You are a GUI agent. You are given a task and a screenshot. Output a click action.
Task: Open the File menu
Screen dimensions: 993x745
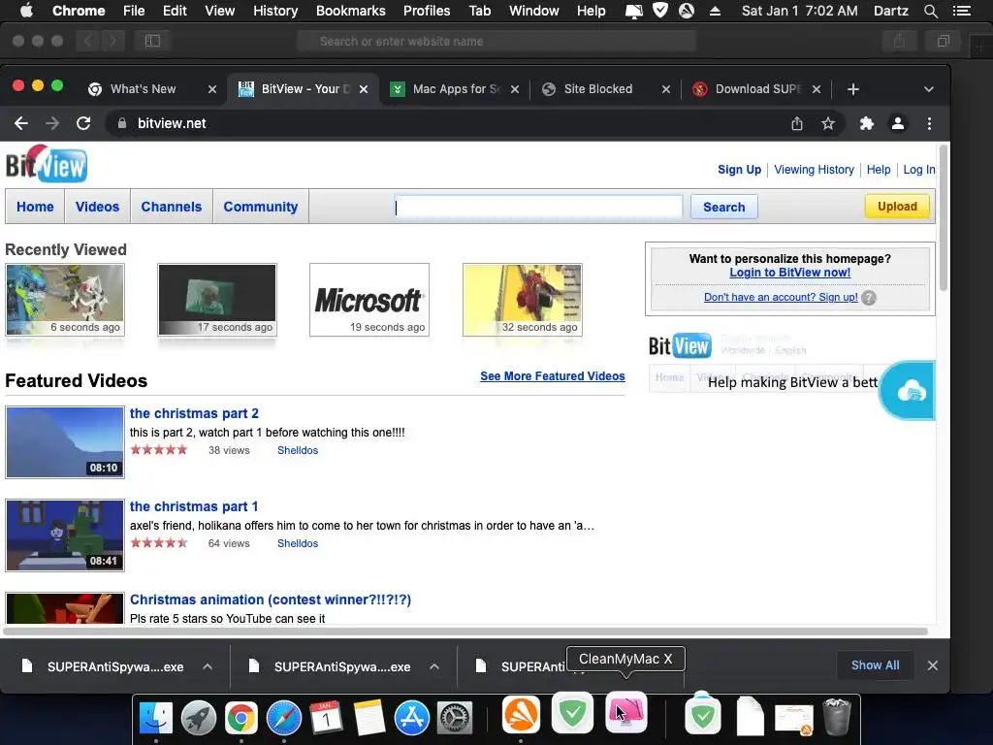(x=134, y=11)
